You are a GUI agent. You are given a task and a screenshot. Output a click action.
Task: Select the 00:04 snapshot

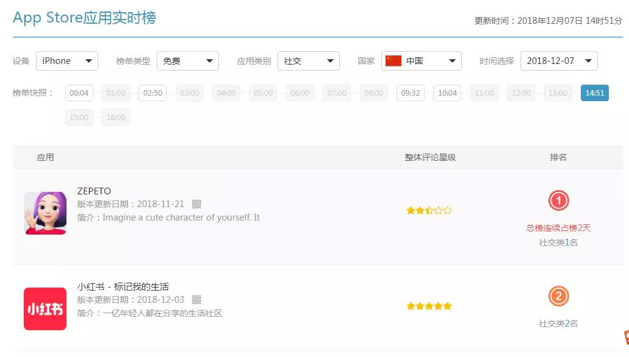point(79,93)
